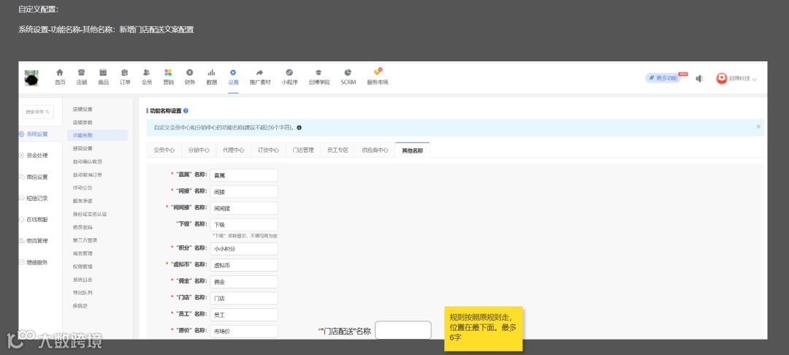Focus the sidebar menu search box
This screenshot has height=355, width=789.
[37, 112]
